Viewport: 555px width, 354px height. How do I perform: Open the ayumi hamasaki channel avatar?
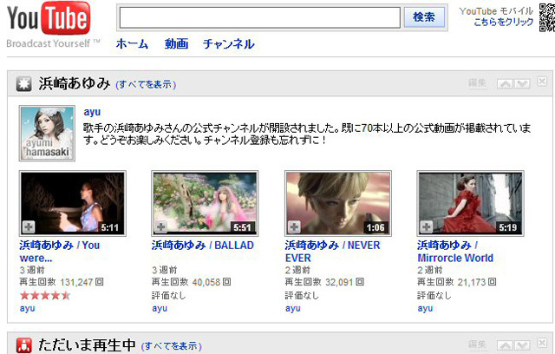click(47, 134)
